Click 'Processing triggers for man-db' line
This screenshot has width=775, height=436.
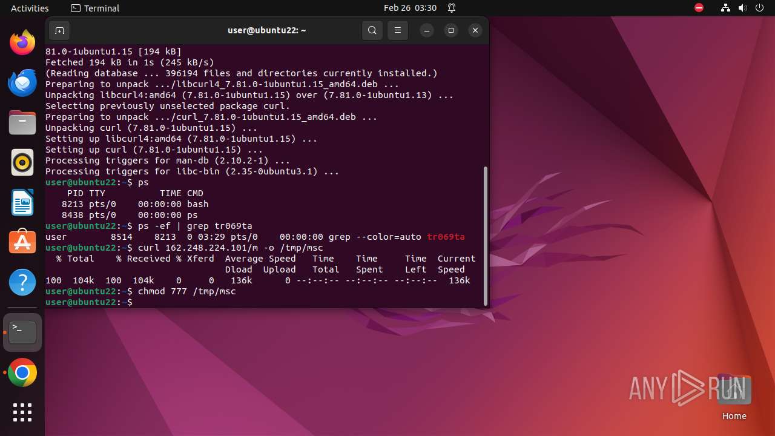pos(168,160)
